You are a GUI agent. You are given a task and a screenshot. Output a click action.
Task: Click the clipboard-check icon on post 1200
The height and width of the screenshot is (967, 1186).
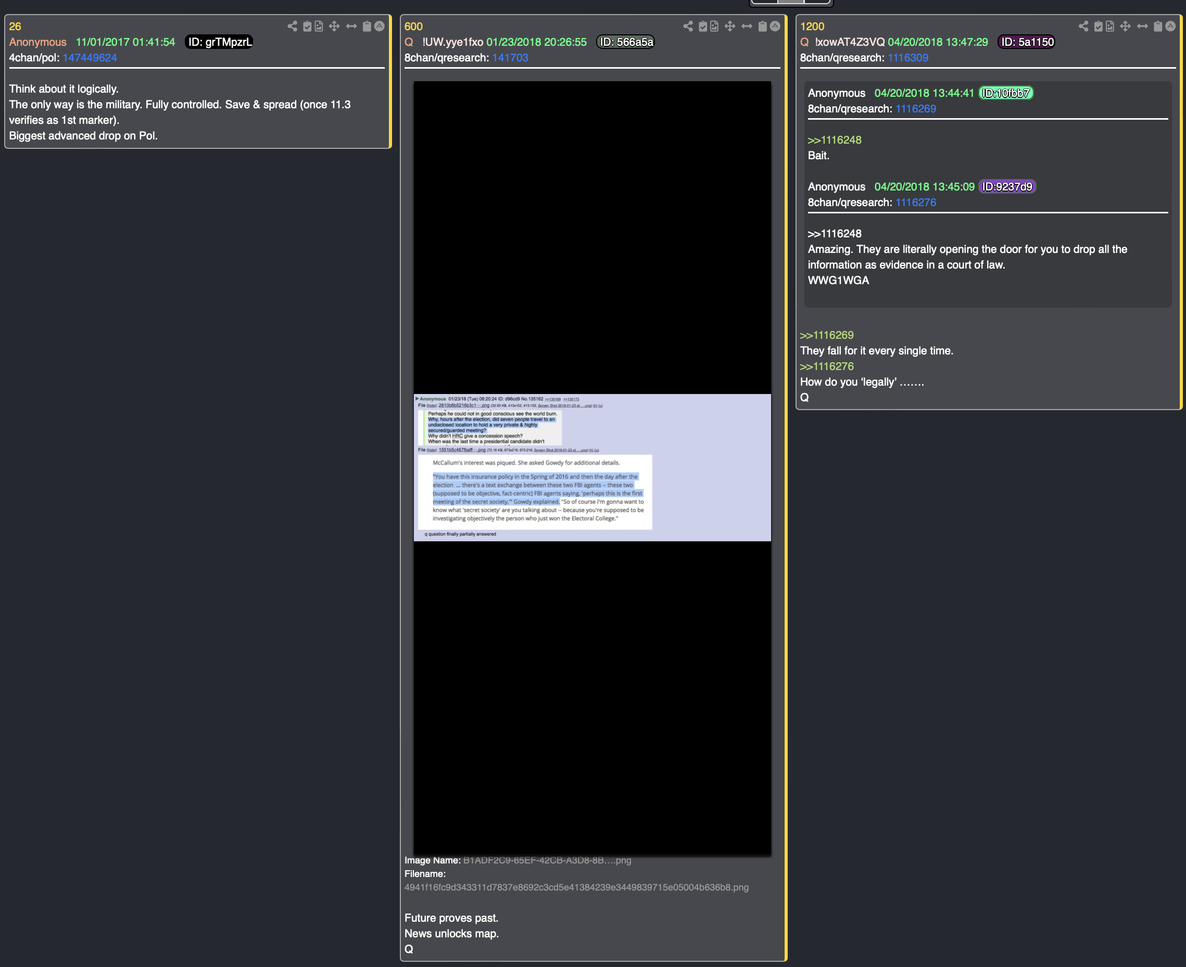point(1099,26)
